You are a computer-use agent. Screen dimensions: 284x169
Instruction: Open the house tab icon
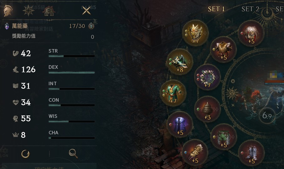49,11
